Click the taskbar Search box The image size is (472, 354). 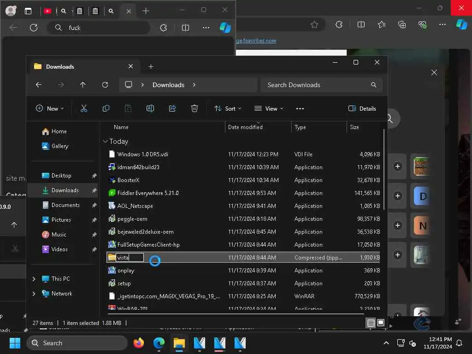coord(77,343)
